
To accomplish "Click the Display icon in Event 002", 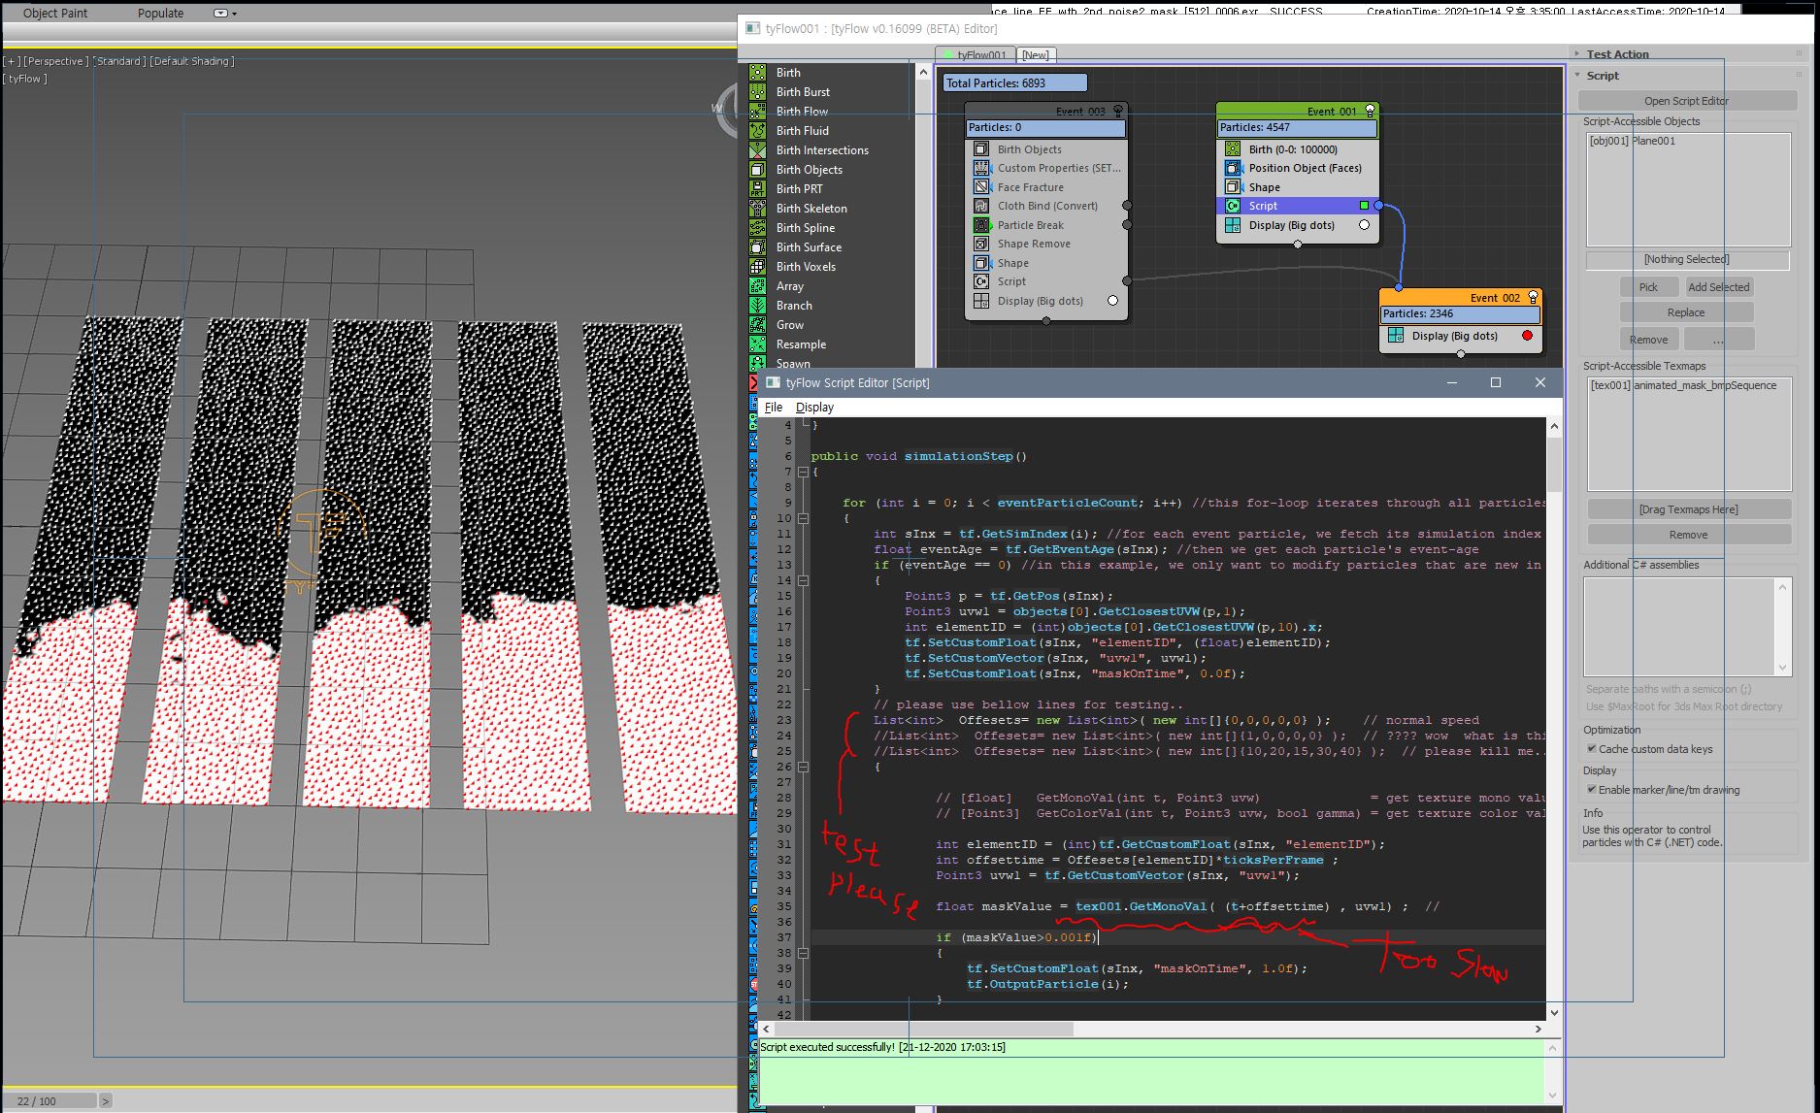I will tap(1396, 336).
